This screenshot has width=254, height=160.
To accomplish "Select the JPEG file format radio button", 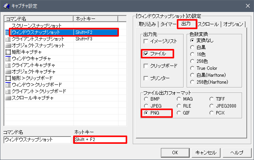I will coord(146,106).
